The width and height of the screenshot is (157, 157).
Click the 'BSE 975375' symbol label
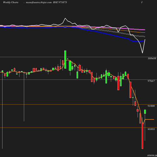[60, 2]
